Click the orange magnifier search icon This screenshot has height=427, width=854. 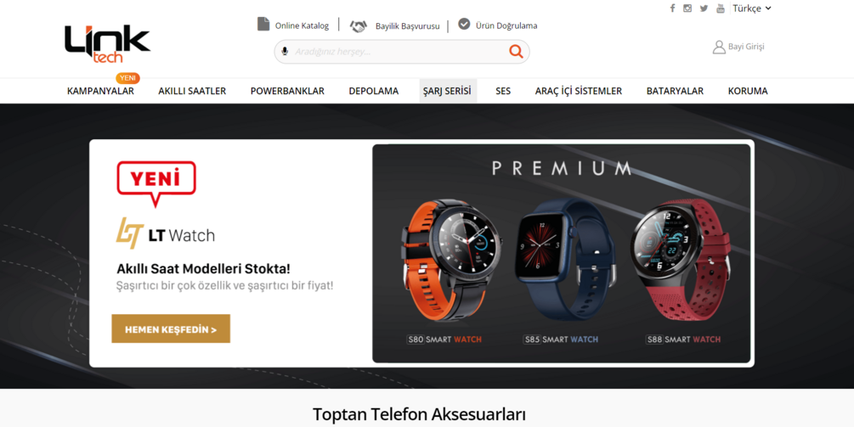[x=516, y=52]
